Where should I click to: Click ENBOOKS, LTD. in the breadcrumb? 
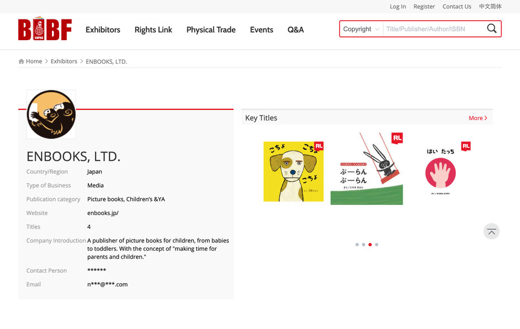coord(106,61)
